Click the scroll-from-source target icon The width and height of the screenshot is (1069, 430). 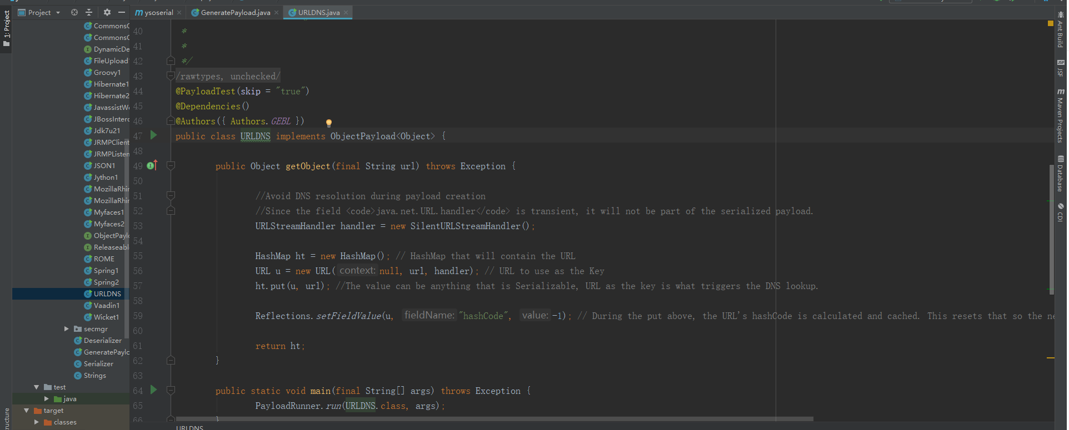[74, 12]
